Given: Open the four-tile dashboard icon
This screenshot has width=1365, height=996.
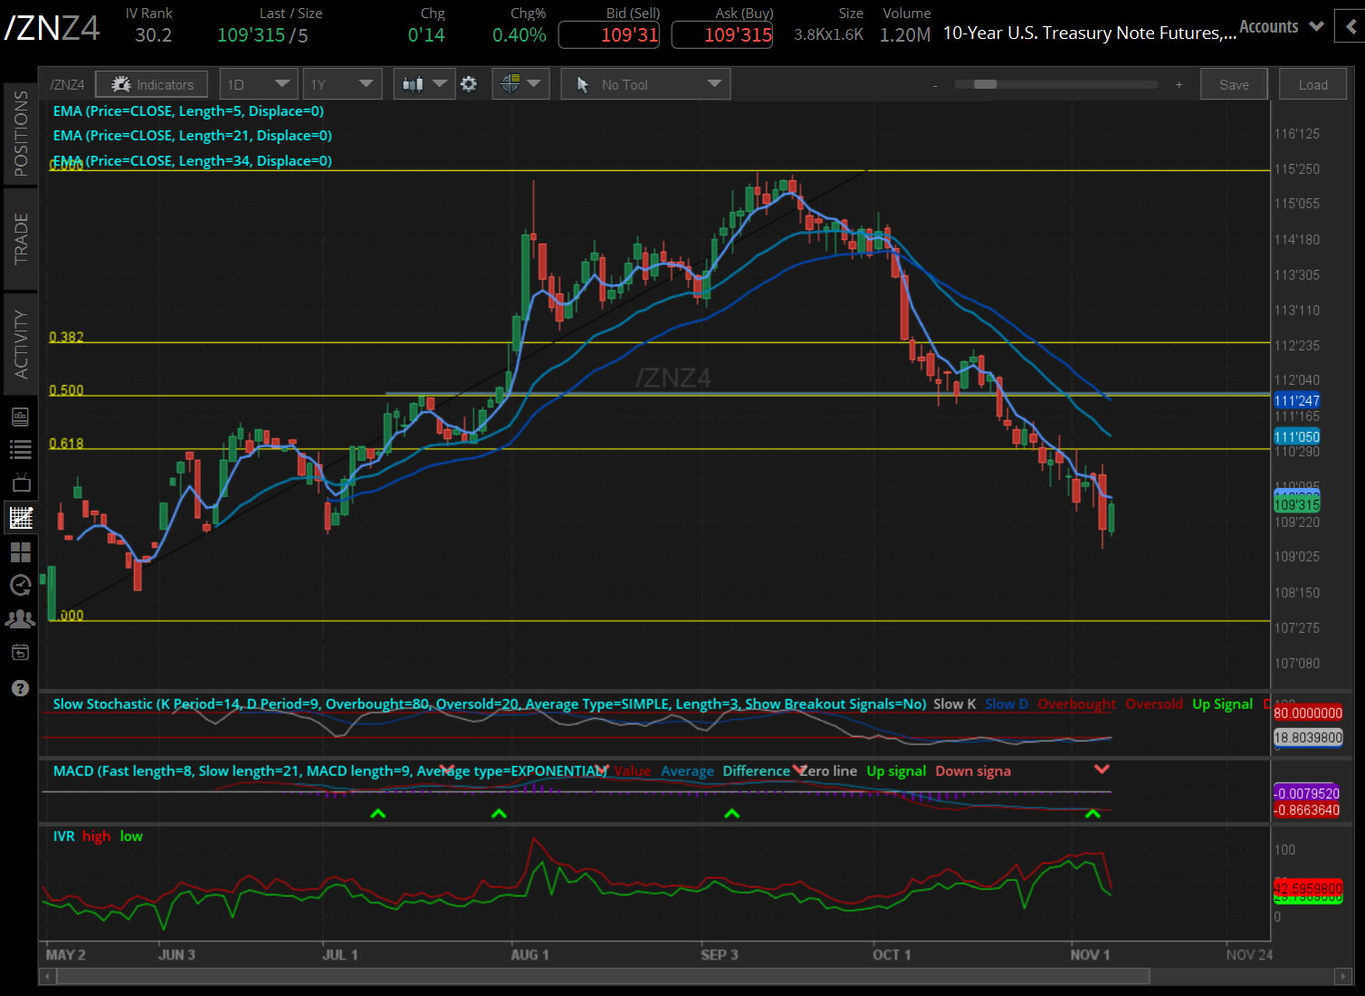Looking at the screenshot, I should [20, 551].
